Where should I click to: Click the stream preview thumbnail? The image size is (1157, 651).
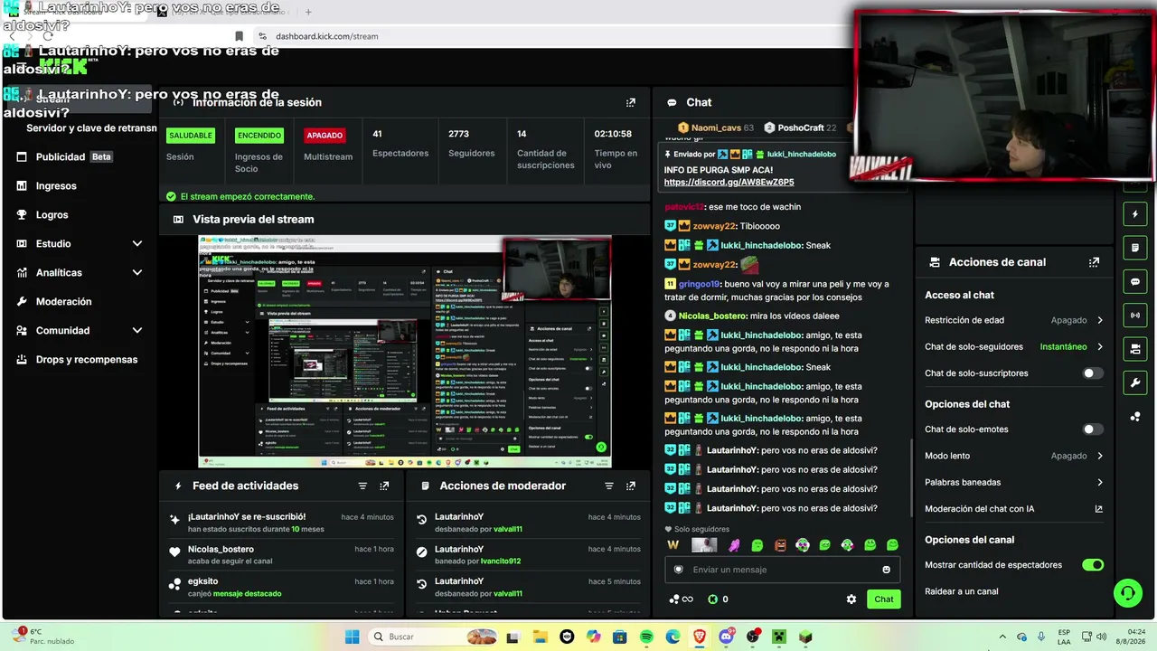pyautogui.click(x=405, y=352)
